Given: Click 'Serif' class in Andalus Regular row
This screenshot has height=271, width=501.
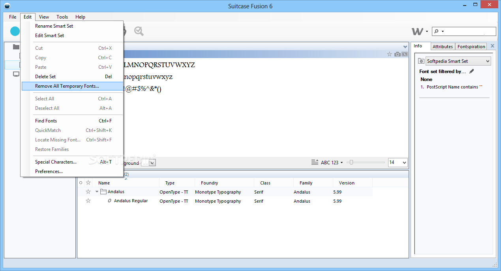Looking at the screenshot, I should (259, 201).
